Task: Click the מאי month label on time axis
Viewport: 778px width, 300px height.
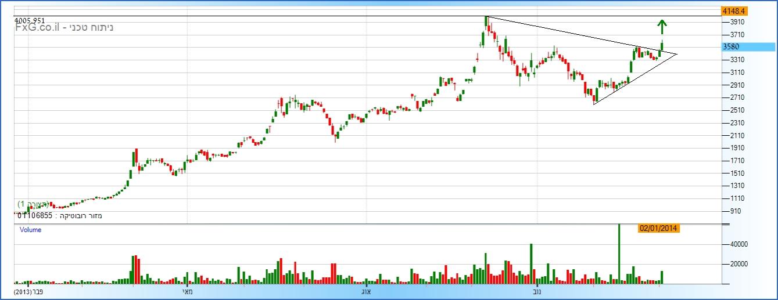Action: (187, 291)
